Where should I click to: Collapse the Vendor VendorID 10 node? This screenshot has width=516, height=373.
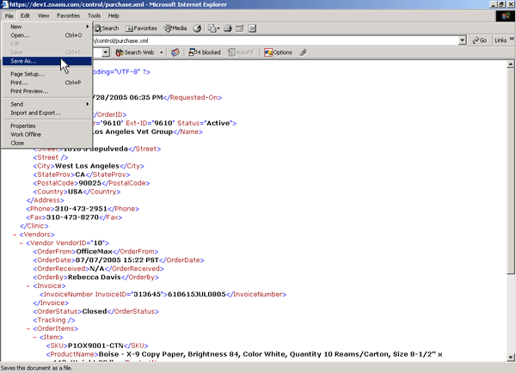click(x=21, y=243)
